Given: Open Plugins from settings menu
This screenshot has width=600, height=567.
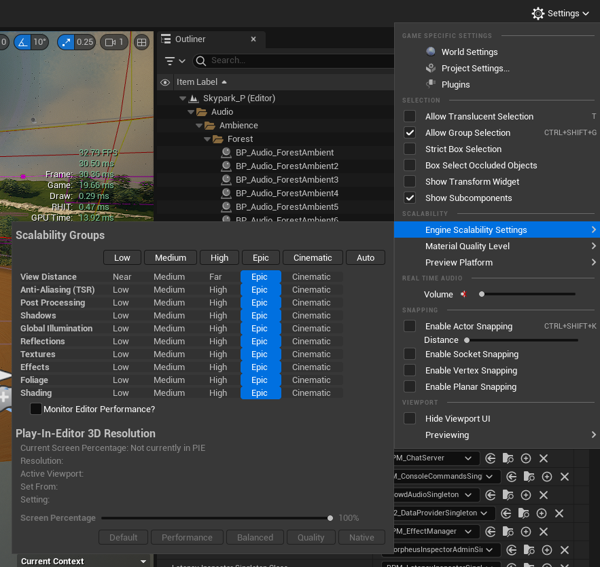Looking at the screenshot, I should [455, 85].
